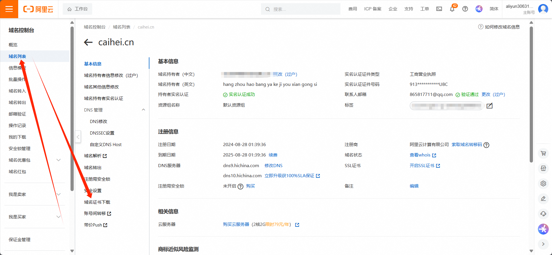Click the 续费 renewal link
The width and height of the screenshot is (552, 255).
(x=273, y=155)
